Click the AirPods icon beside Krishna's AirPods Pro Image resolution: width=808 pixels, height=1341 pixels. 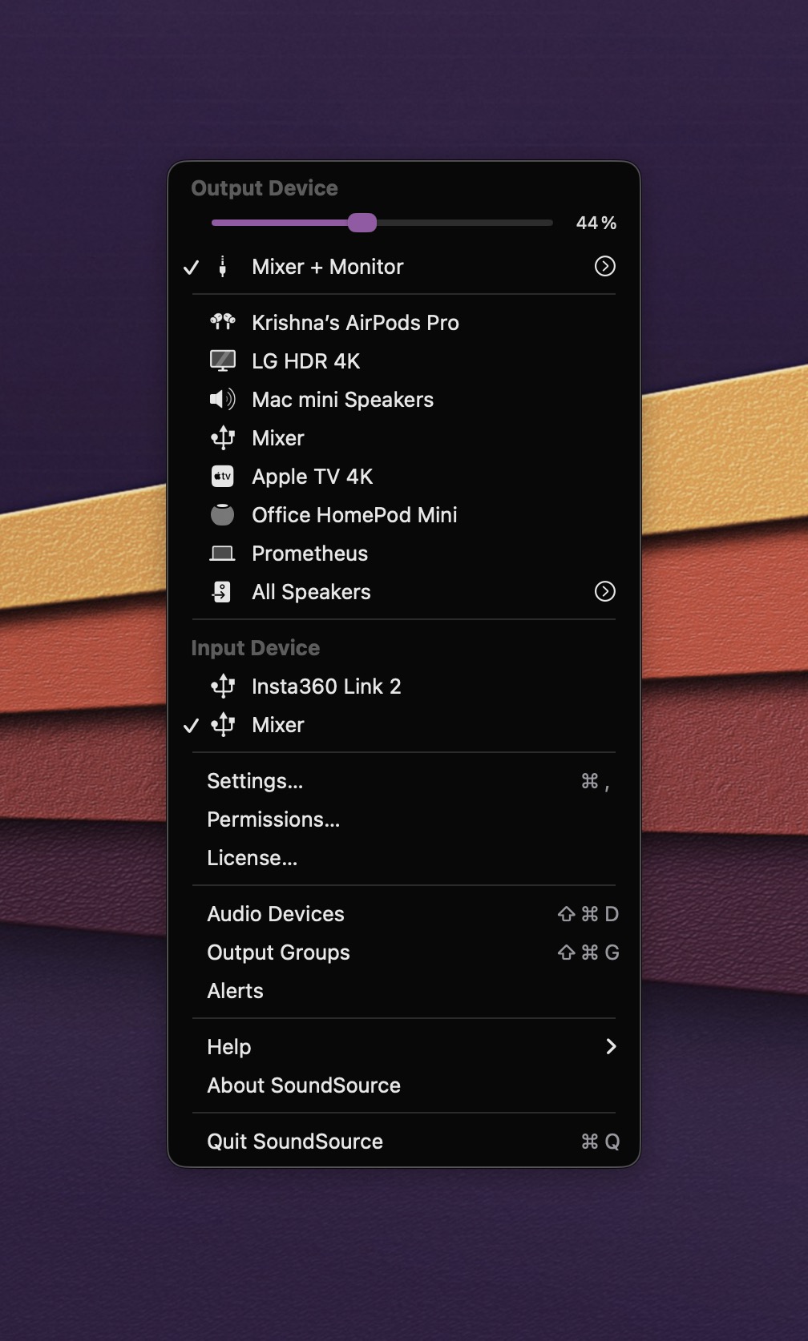222,322
